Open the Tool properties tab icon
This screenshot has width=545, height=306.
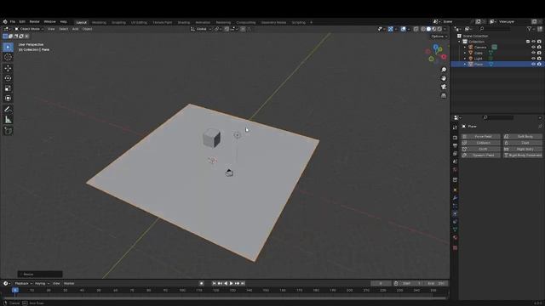(x=455, y=127)
